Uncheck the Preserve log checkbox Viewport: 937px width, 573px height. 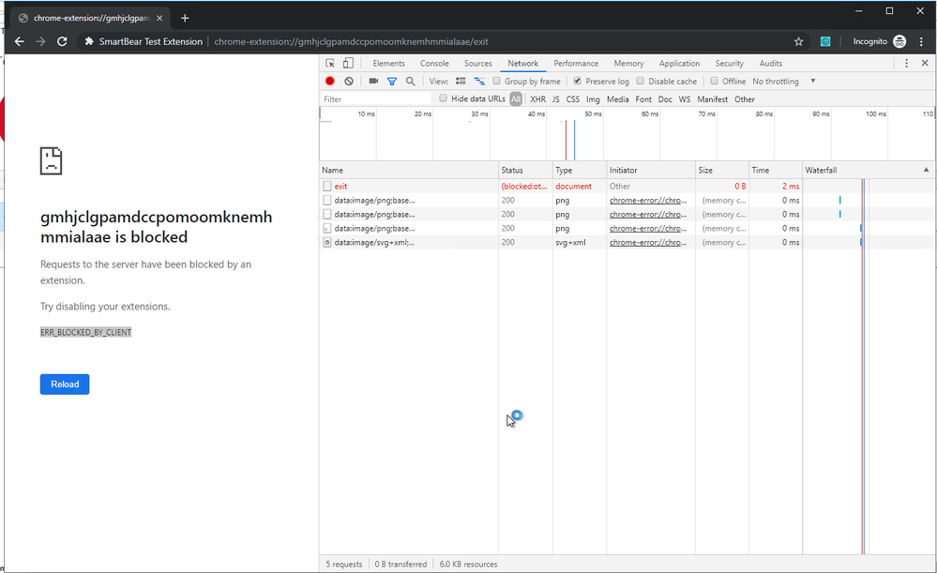[x=577, y=82]
